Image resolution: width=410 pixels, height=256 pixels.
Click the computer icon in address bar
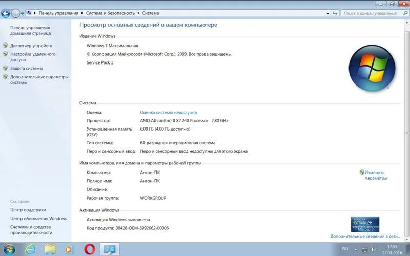pyautogui.click(x=29, y=13)
